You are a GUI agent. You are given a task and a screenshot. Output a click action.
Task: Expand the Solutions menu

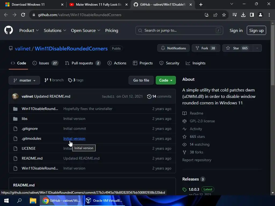click(x=55, y=31)
